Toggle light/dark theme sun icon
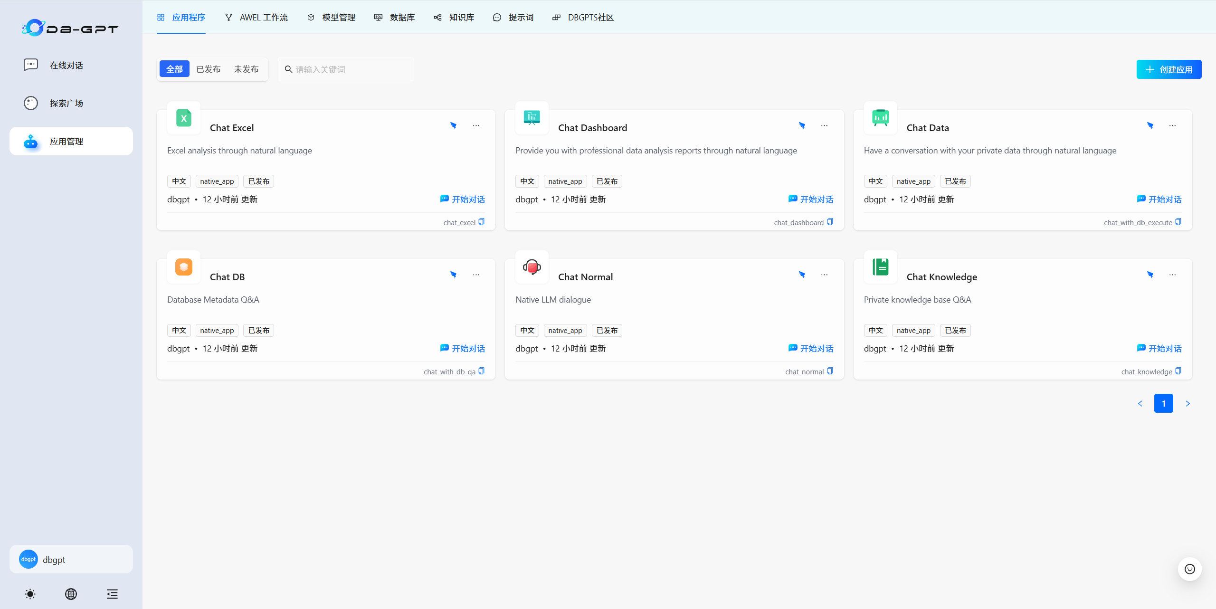The width and height of the screenshot is (1216, 609). tap(30, 594)
